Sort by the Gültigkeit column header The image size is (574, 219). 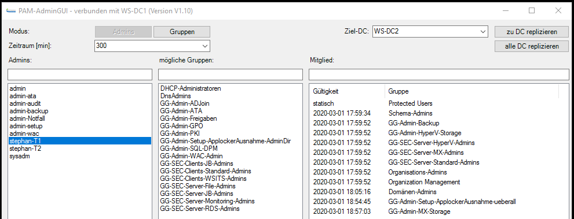(348, 91)
